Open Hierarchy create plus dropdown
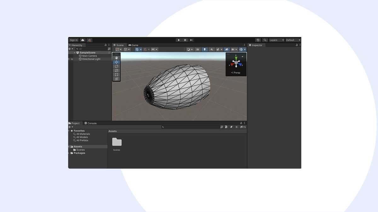The width and height of the screenshot is (378, 212). coord(71,49)
